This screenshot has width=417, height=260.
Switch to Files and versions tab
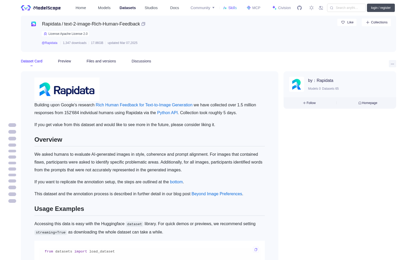(101, 61)
